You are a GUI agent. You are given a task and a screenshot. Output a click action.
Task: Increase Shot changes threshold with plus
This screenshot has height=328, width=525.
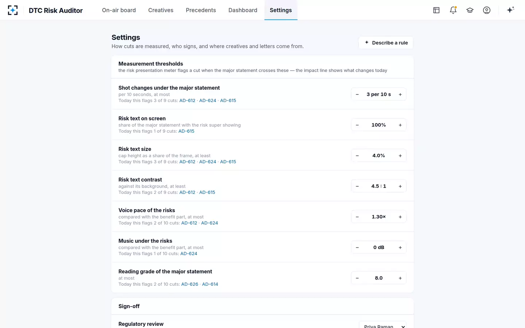400,94
